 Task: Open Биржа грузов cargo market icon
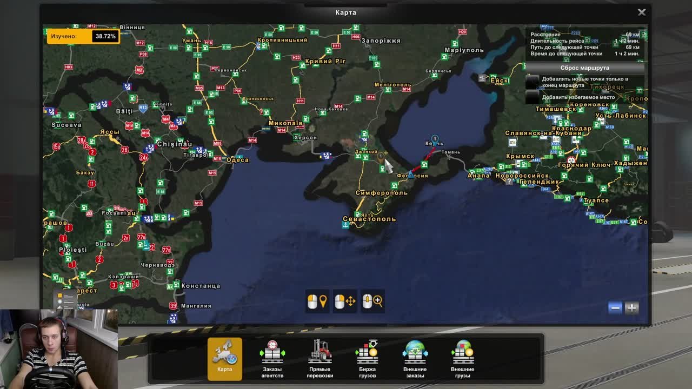(x=367, y=358)
